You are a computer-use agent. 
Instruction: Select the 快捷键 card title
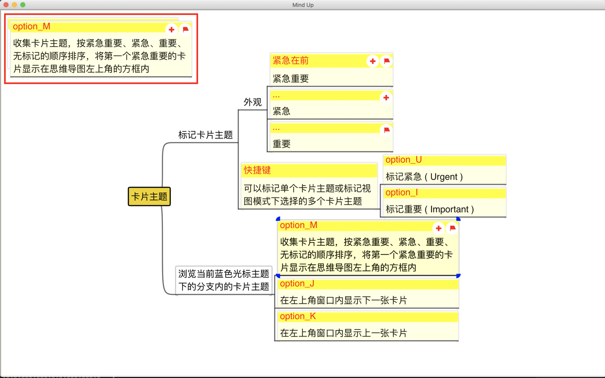click(257, 170)
